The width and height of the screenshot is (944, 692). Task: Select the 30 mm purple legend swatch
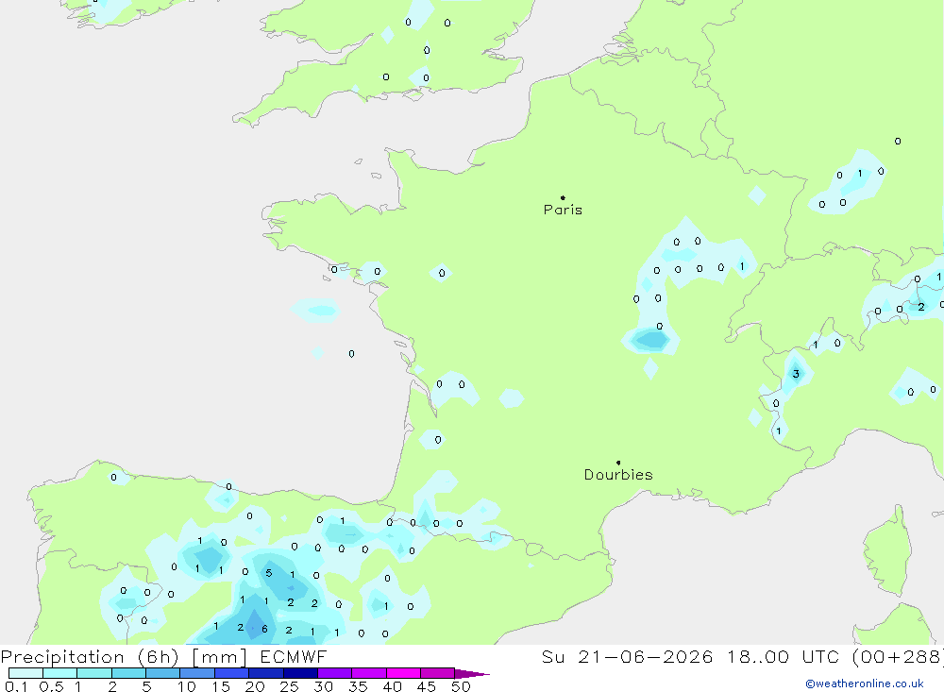[x=335, y=673]
